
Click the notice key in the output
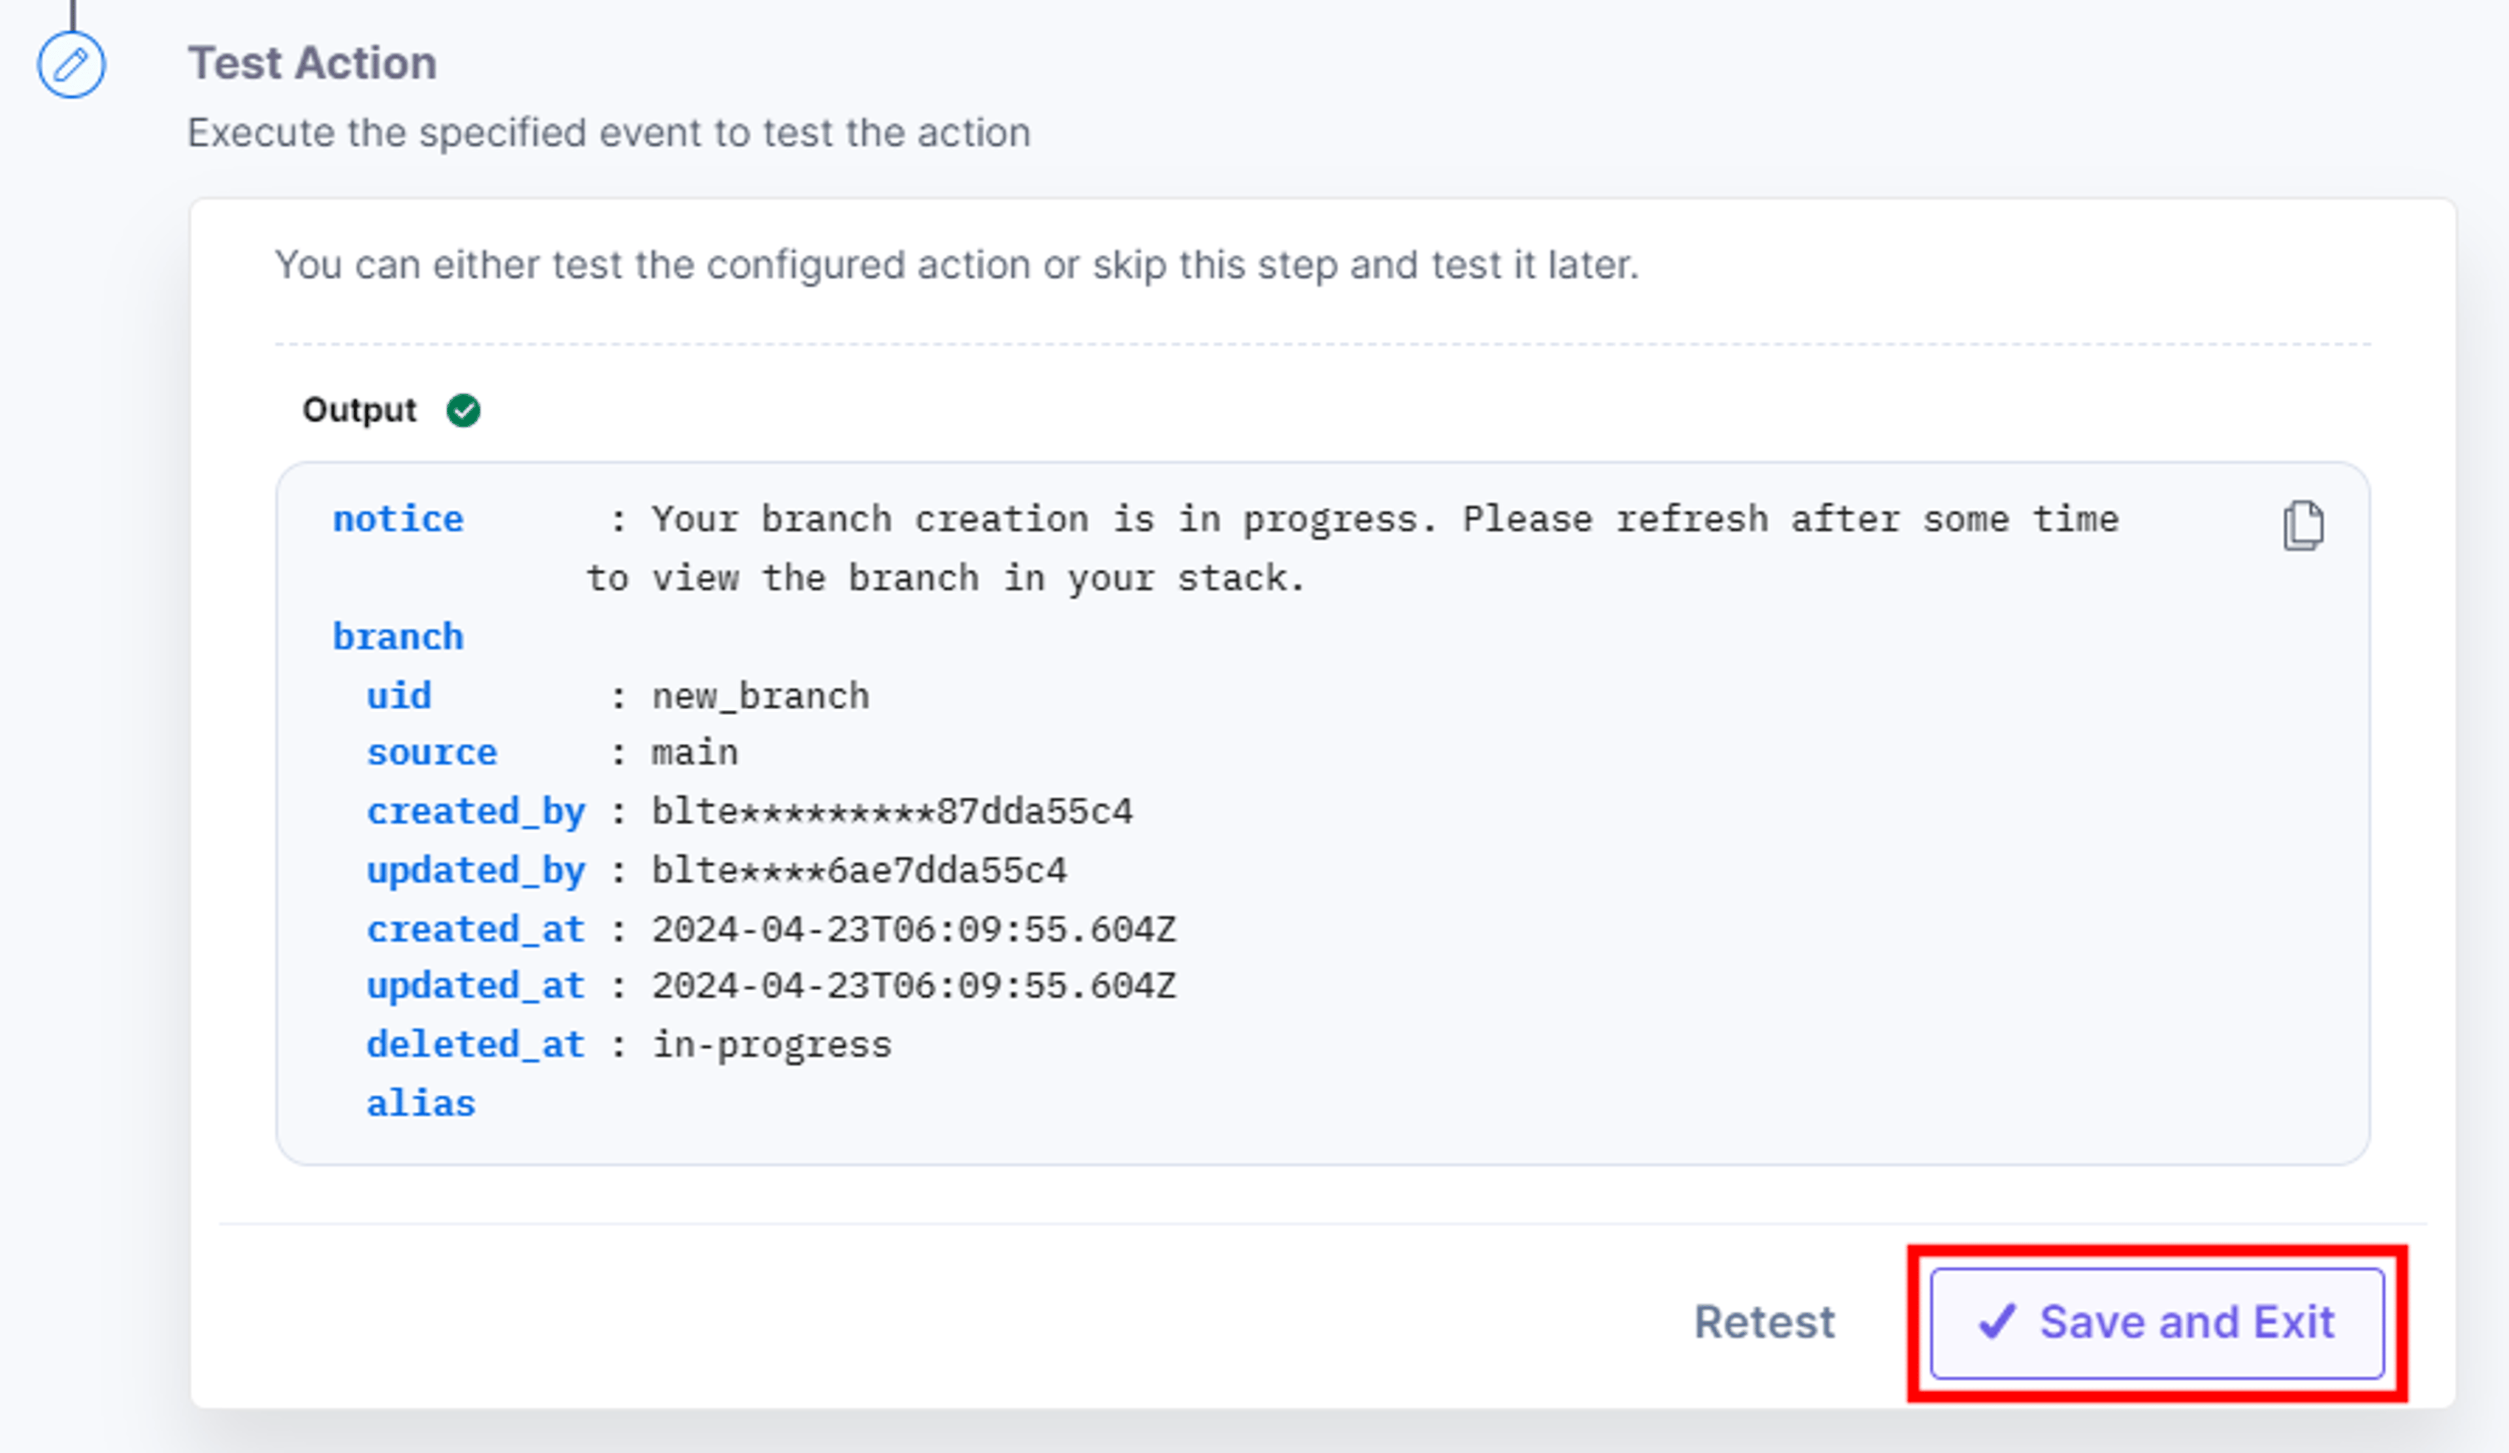click(x=399, y=519)
